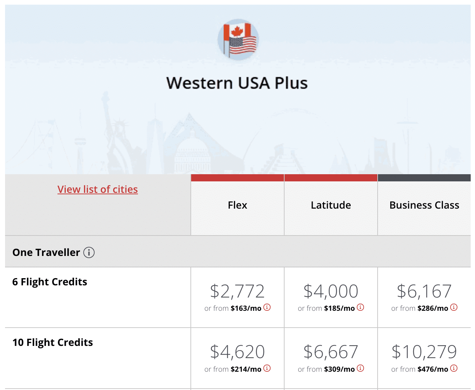Click the $6,167 Business Class price
This screenshot has width=475, height=390.
[424, 291]
